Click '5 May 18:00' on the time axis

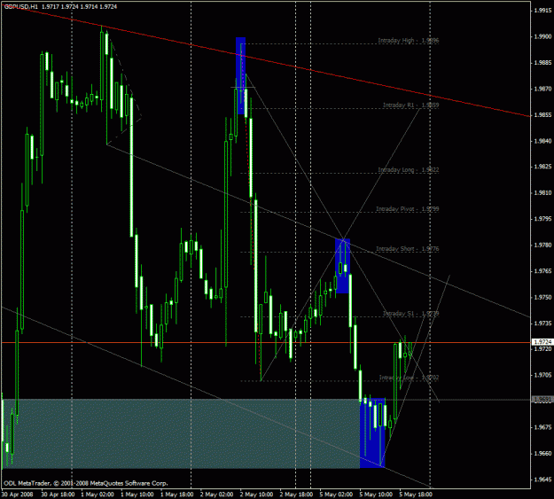pos(416,494)
